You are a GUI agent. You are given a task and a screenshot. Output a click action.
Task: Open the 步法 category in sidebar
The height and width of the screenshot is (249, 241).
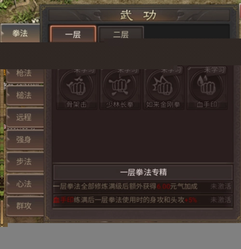(25, 162)
